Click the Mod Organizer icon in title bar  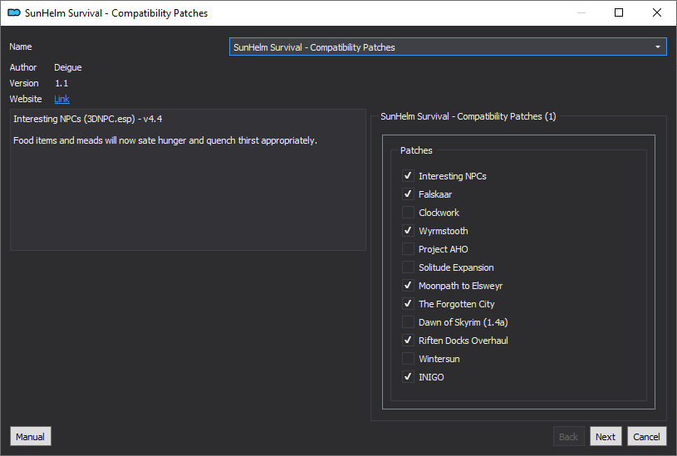tap(14, 13)
